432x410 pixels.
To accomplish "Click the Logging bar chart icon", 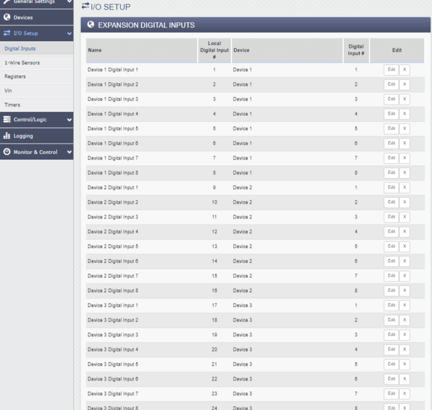I will click(x=7, y=136).
